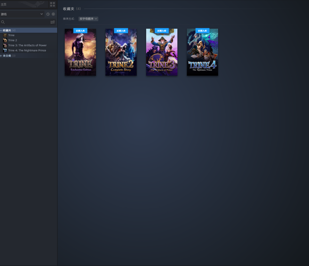Click the Trine 3 sidebar icon
This screenshot has width=309, height=266.
tap(5, 46)
